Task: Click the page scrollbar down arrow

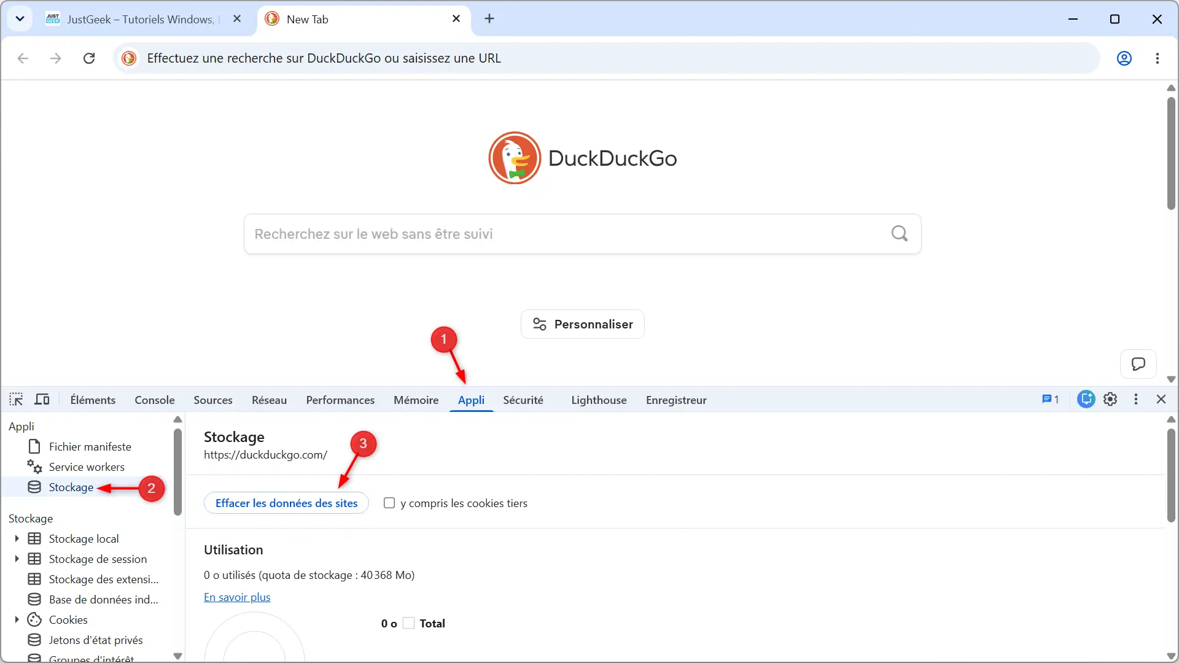Action: click(x=1172, y=379)
